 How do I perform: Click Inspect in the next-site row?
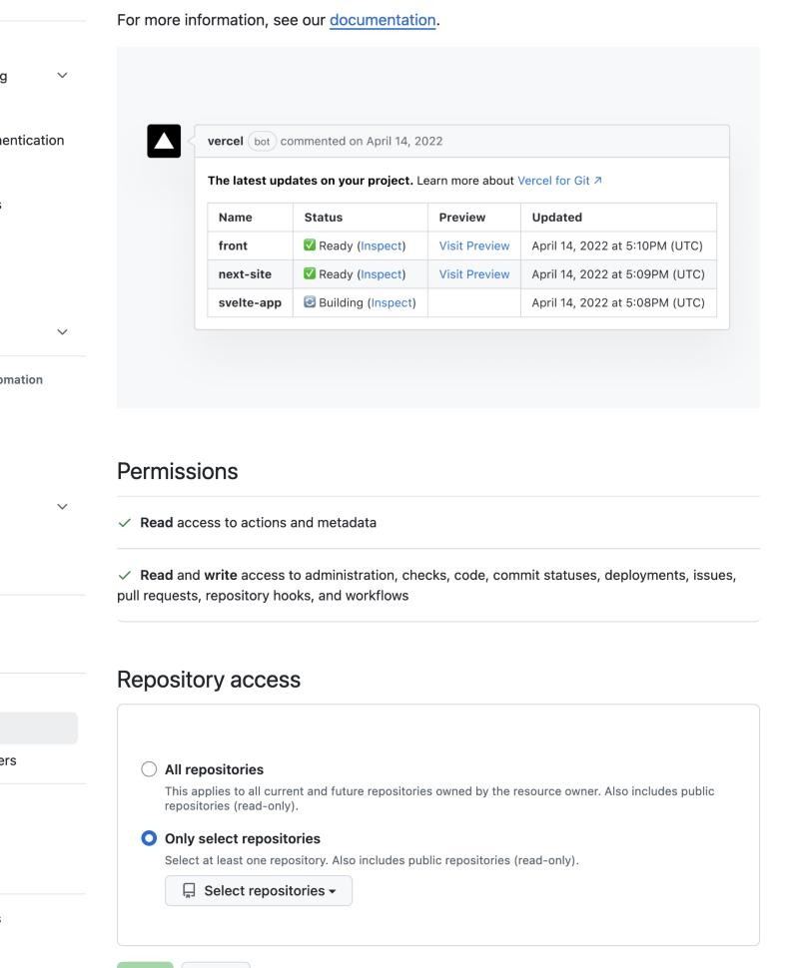pos(382,274)
